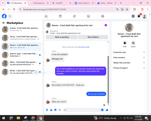Open the weather widget Partly cloudy

[x=105, y=118]
